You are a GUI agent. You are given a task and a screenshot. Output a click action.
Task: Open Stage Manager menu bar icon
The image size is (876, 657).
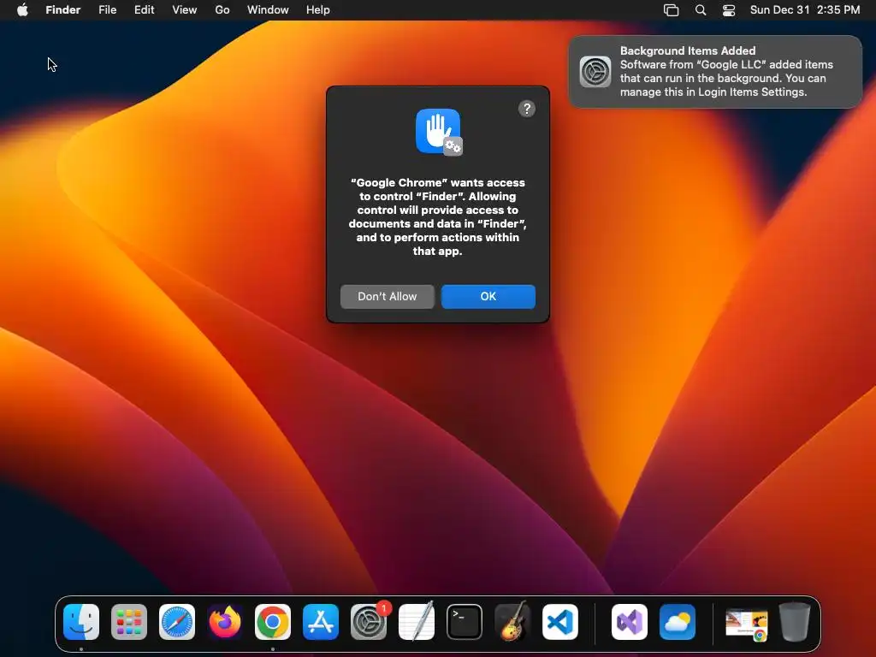(671, 10)
